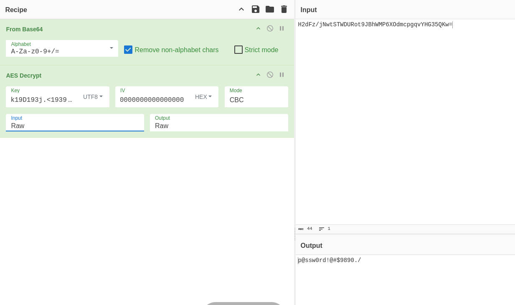
Task: Disable the AES Decrypt operation
Action: coord(270,75)
